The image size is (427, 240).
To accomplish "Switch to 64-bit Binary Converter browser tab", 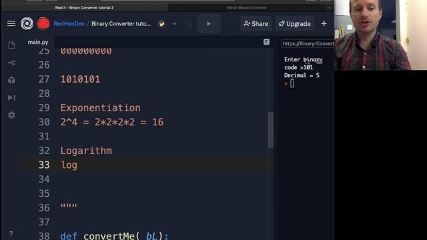I will click(x=247, y=7).
